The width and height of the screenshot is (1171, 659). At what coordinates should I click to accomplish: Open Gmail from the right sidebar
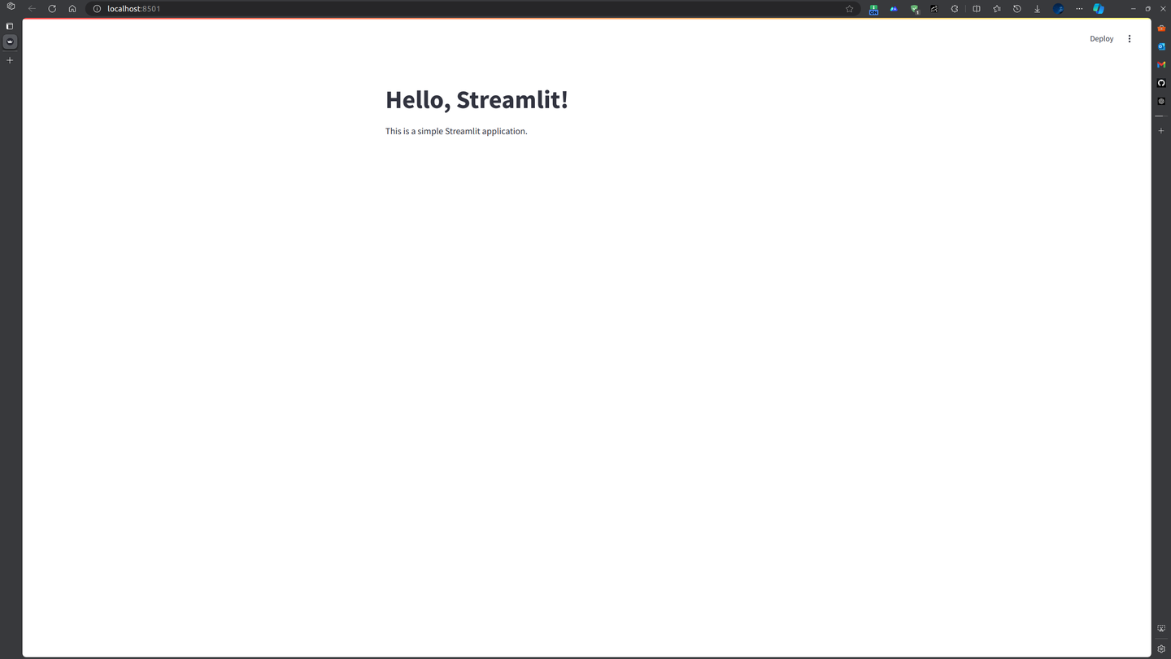pyautogui.click(x=1161, y=64)
